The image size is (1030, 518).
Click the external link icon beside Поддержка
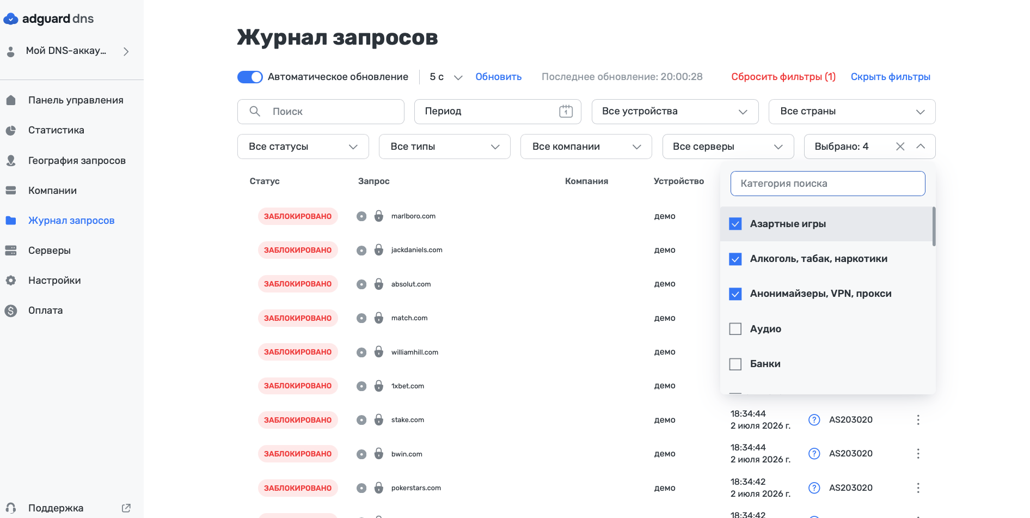[126, 508]
